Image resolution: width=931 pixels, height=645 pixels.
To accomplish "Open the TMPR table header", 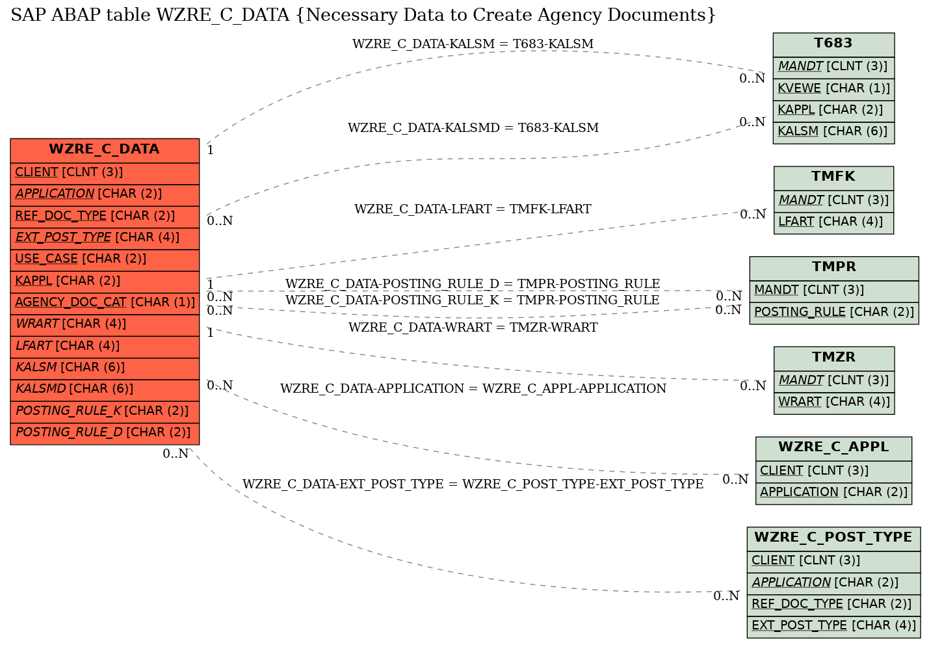I will click(x=834, y=268).
